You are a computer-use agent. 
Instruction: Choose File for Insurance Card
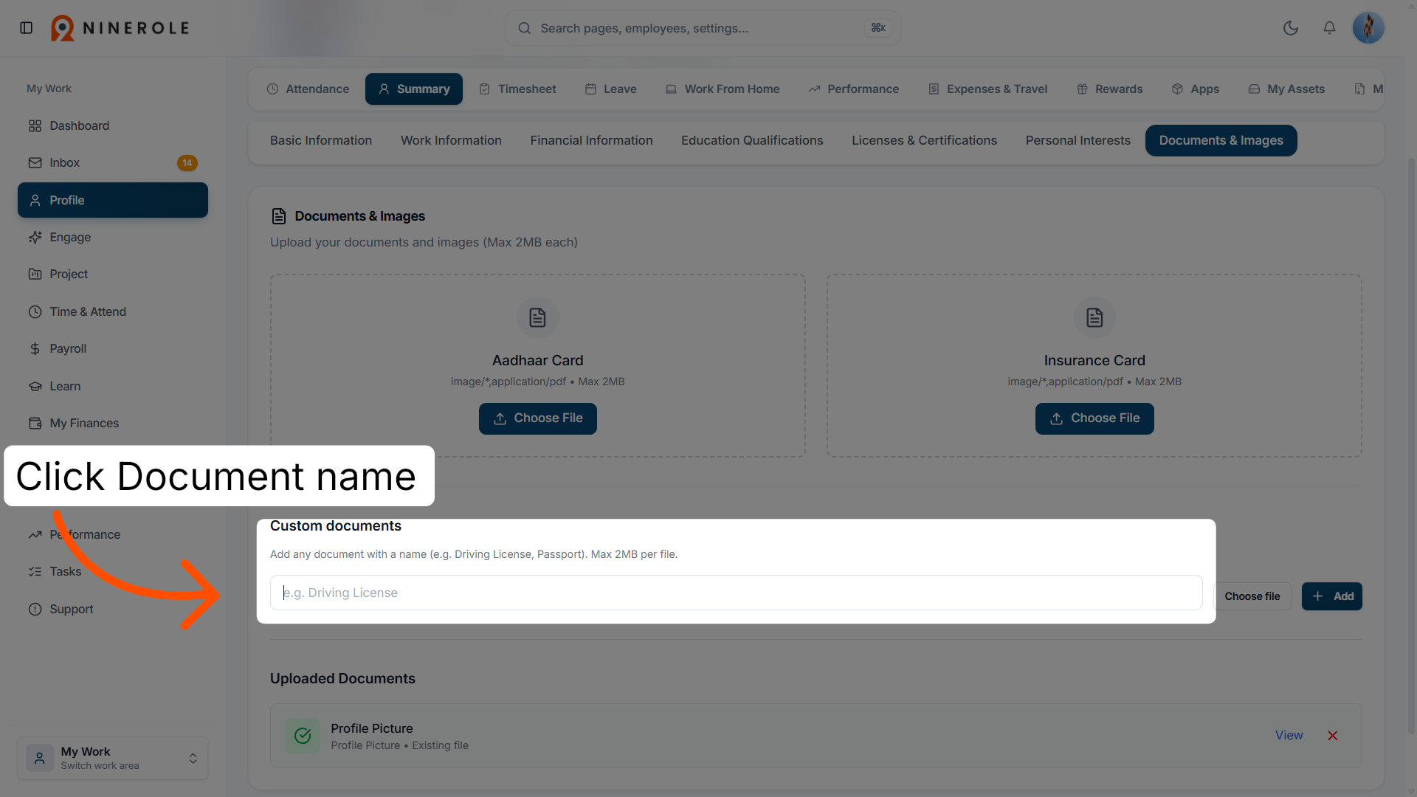[x=1094, y=418]
